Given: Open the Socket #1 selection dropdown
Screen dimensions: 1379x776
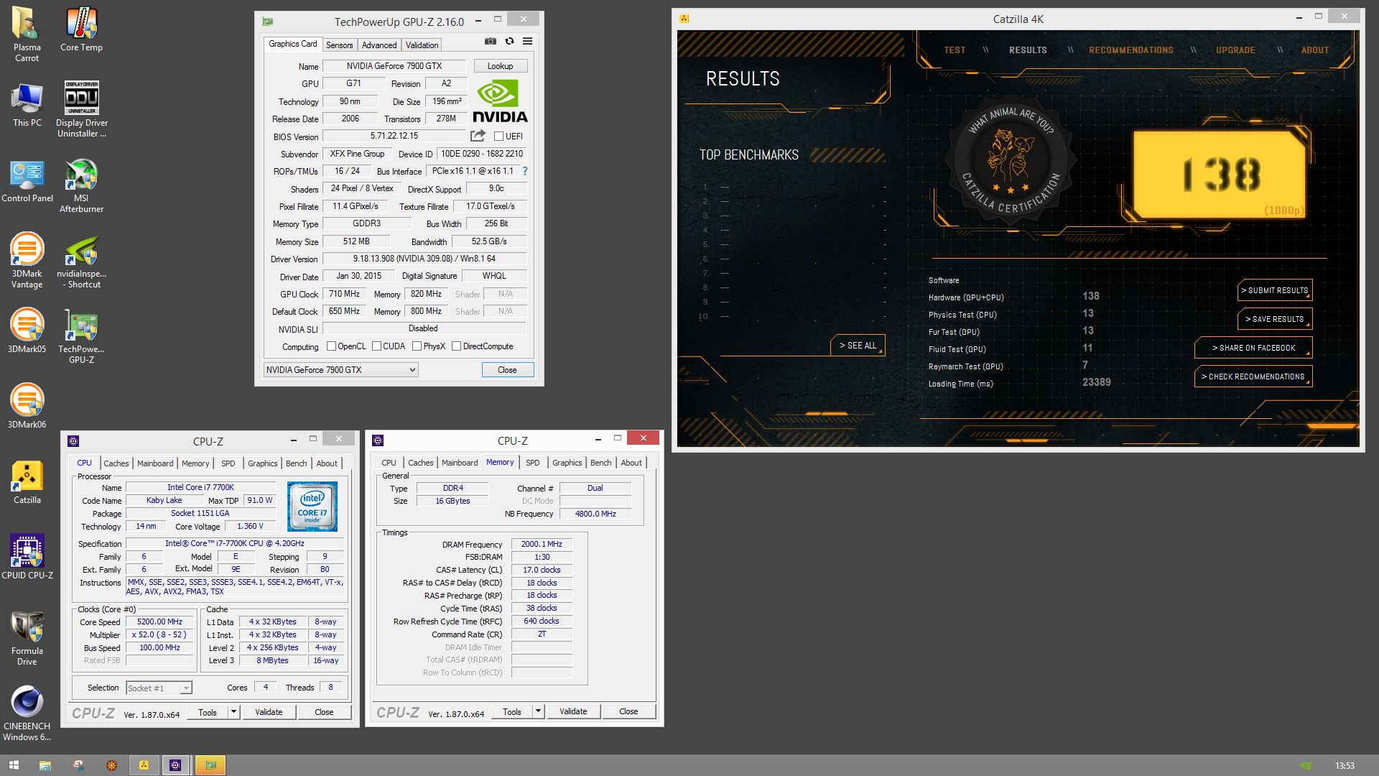Looking at the screenshot, I should (159, 688).
